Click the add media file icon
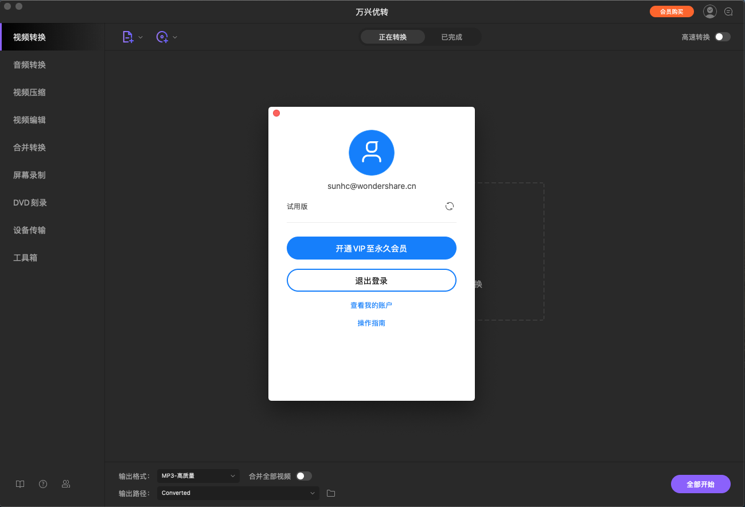 (x=128, y=36)
